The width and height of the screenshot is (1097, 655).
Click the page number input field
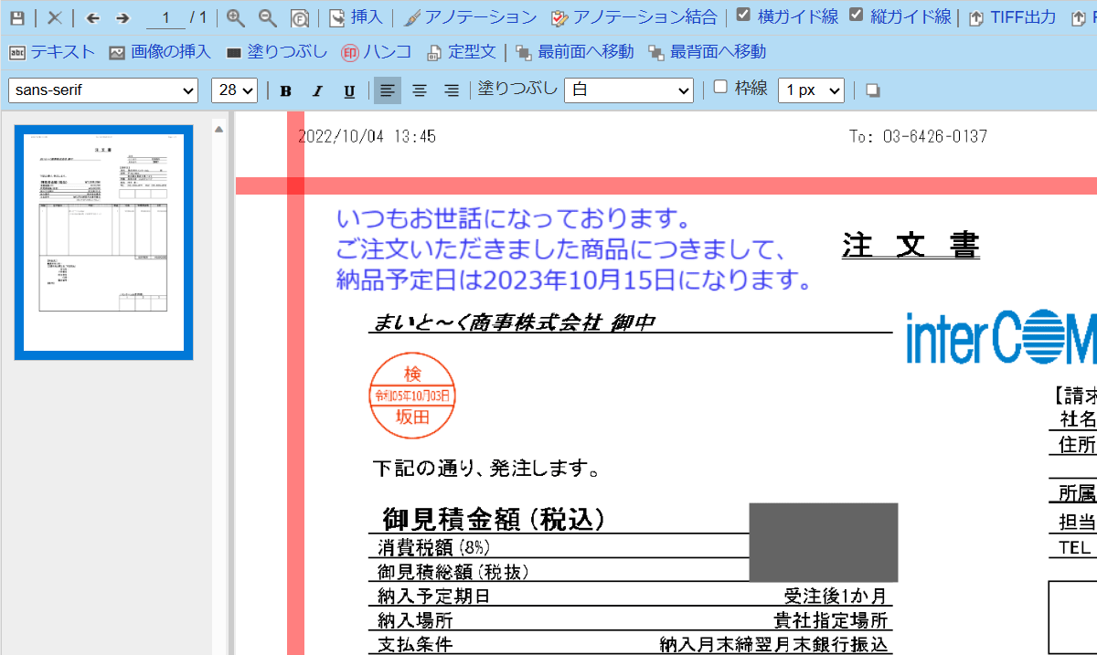166,17
